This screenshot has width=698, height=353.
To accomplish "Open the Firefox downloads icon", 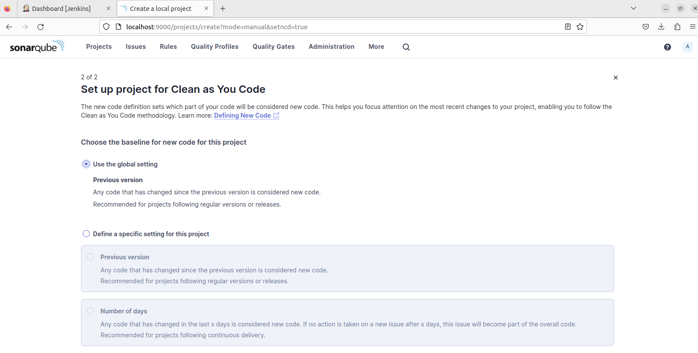I will tap(661, 27).
